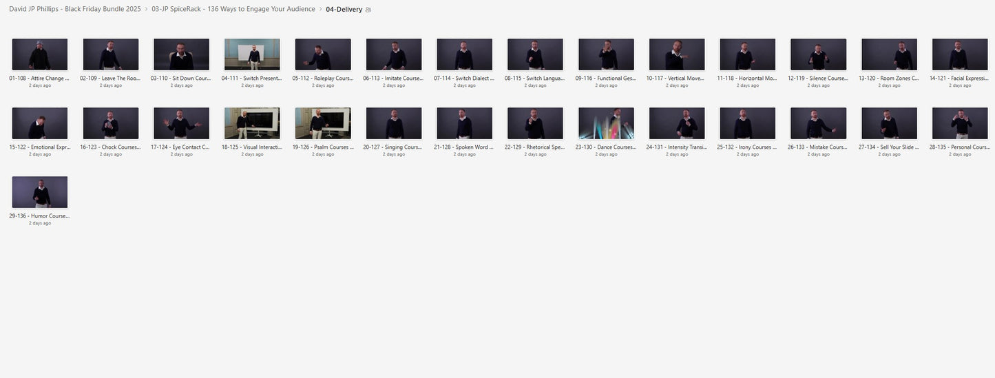Screen dimensions: 995x378
Task: Open the 29-136 Humor video
Action: [40, 192]
